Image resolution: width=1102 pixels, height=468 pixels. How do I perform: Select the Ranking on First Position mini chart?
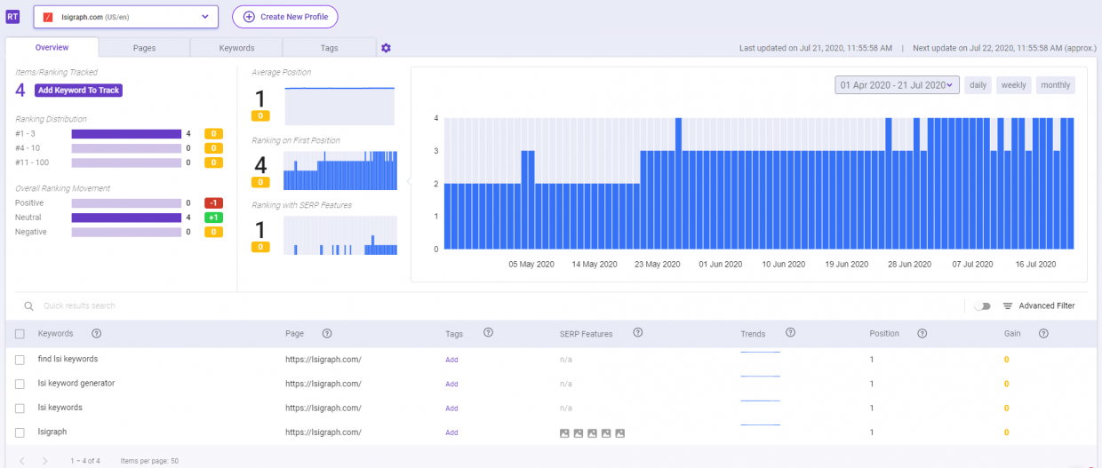[x=340, y=171]
